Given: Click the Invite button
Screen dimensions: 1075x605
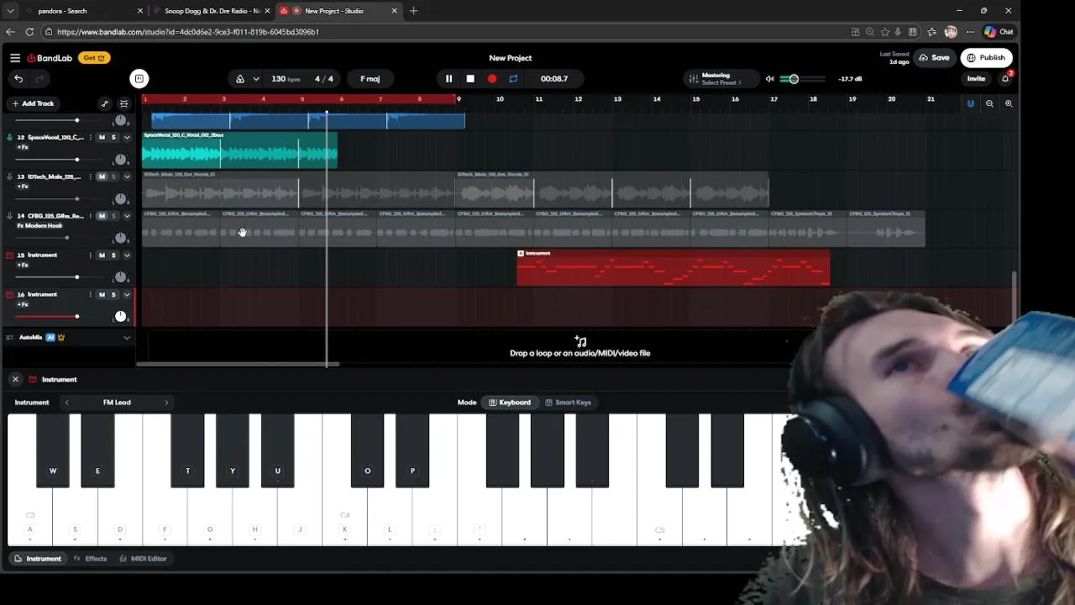Looking at the screenshot, I should pos(976,79).
